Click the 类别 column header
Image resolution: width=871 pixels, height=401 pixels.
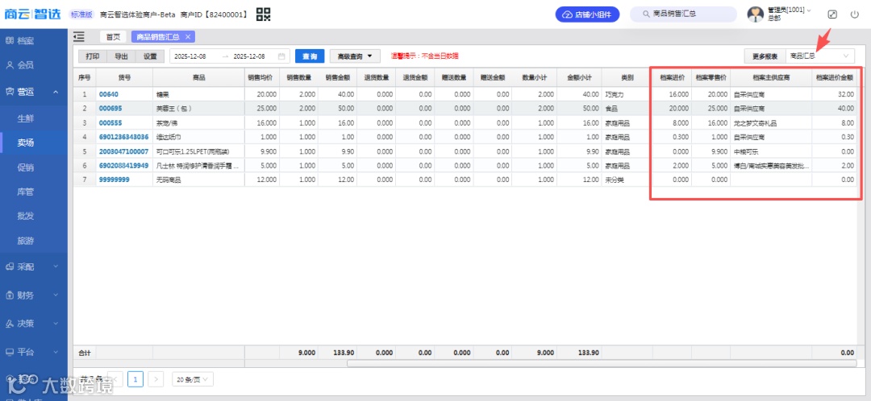pyautogui.click(x=627, y=77)
